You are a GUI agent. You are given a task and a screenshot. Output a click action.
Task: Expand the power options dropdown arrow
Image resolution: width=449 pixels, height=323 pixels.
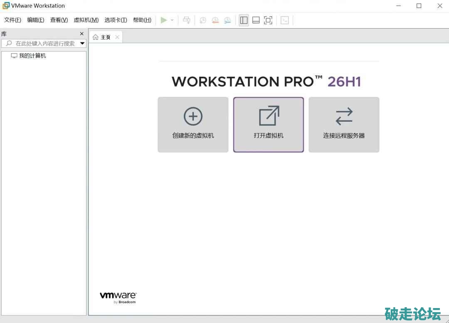point(172,20)
